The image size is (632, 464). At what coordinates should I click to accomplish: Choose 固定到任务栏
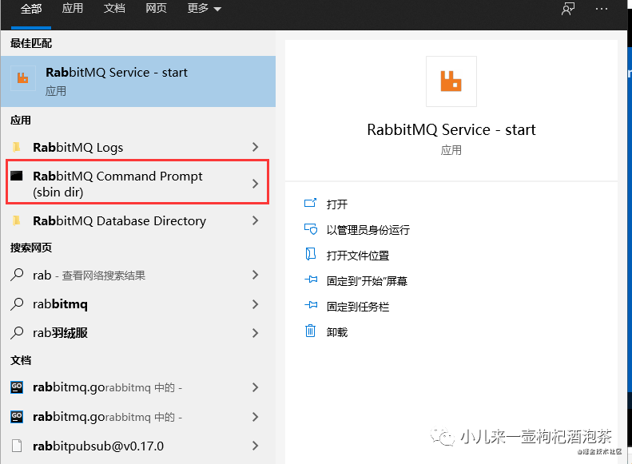coord(358,307)
